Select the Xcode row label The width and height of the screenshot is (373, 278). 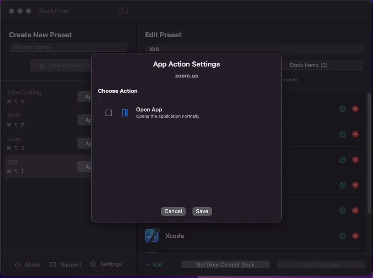pos(175,236)
